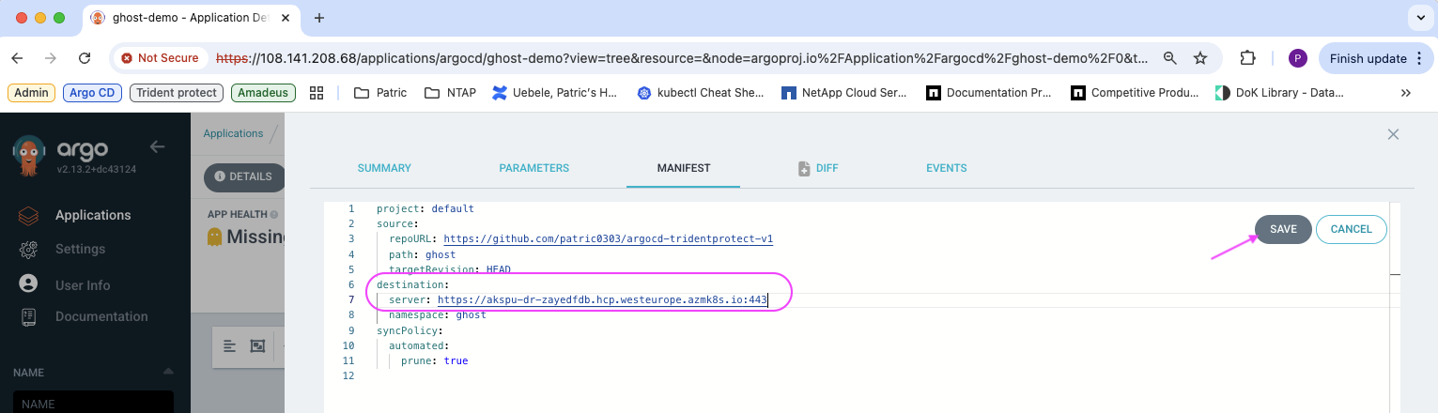The width and height of the screenshot is (1438, 413).
Task: Open the Amadeus bookmark
Action: click(263, 93)
